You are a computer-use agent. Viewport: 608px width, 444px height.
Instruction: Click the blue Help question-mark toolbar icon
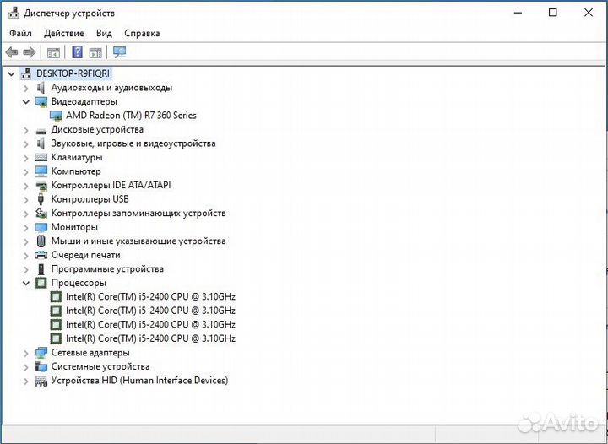[x=77, y=52]
